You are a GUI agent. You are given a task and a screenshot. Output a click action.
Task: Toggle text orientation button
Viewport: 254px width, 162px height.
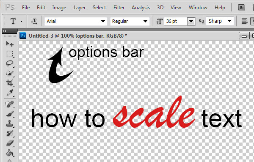tap(34, 21)
